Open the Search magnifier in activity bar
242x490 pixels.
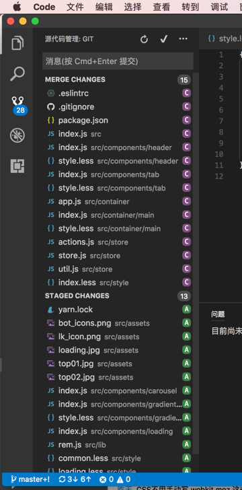point(17,74)
